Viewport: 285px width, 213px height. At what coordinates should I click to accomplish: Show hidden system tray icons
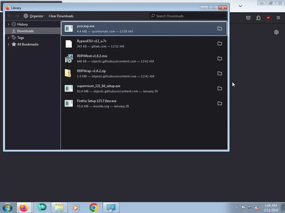pyautogui.click(x=237, y=208)
